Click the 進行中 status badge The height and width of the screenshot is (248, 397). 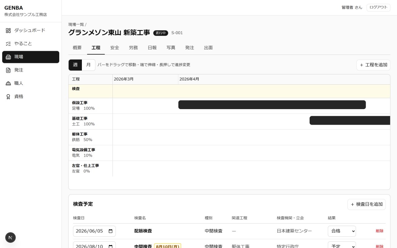pos(161,33)
